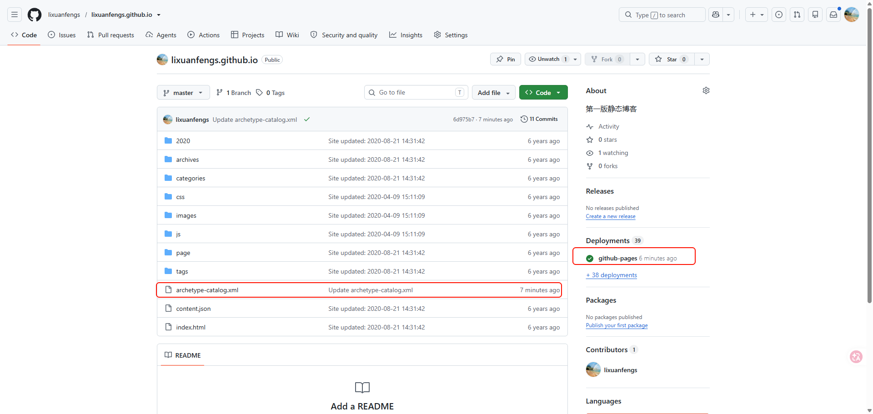Open the Agents tab

(161, 35)
